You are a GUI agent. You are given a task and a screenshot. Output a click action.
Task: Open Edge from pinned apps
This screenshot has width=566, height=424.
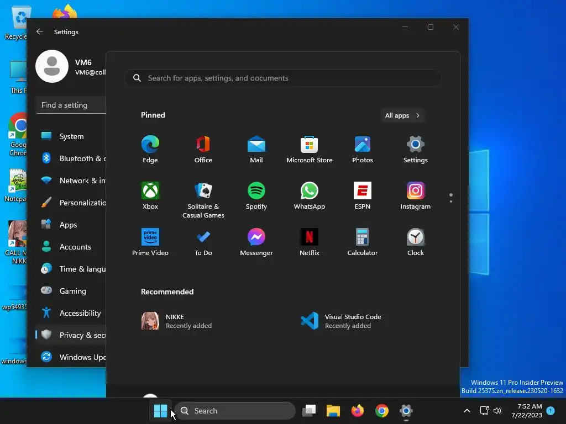[x=150, y=149]
